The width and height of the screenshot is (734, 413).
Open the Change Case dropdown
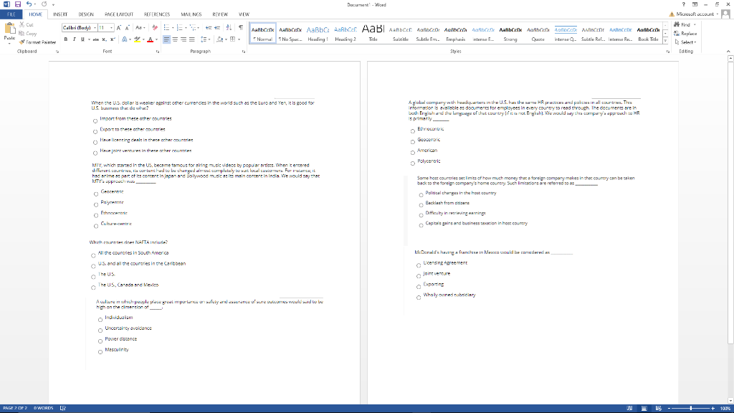pyautogui.click(x=140, y=28)
